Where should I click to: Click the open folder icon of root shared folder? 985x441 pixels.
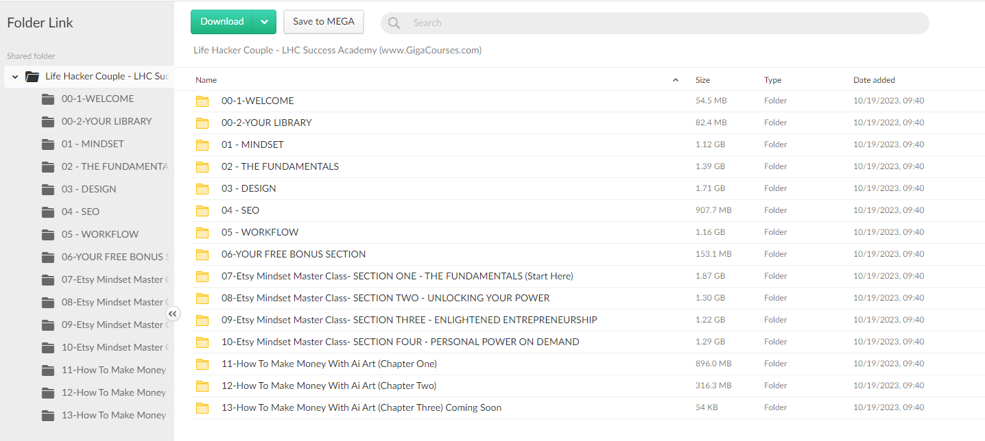[x=32, y=77]
